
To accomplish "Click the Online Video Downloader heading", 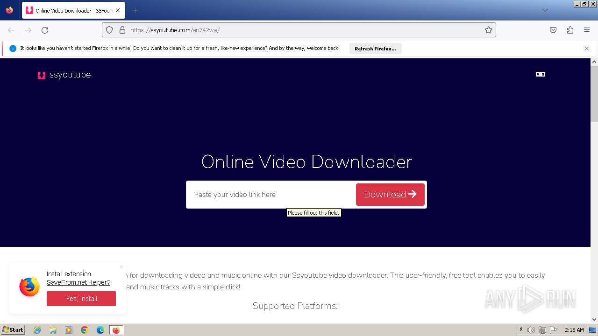I will click(306, 162).
